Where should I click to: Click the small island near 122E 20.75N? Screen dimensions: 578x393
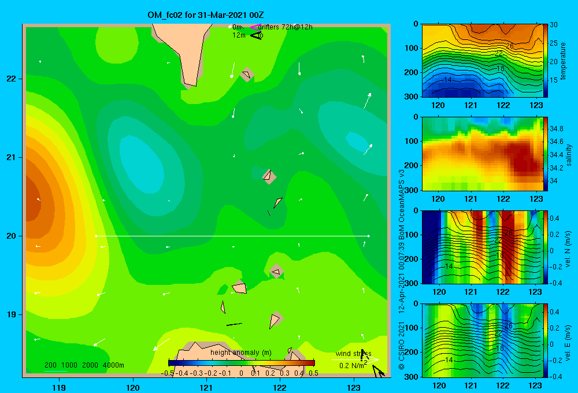[269, 176]
